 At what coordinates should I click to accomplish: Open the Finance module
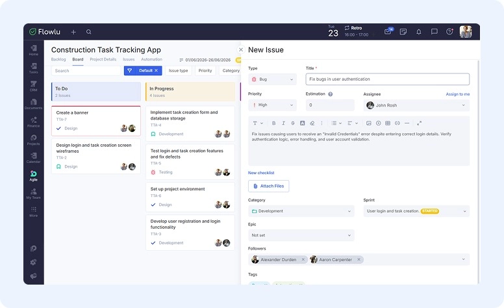[33, 122]
